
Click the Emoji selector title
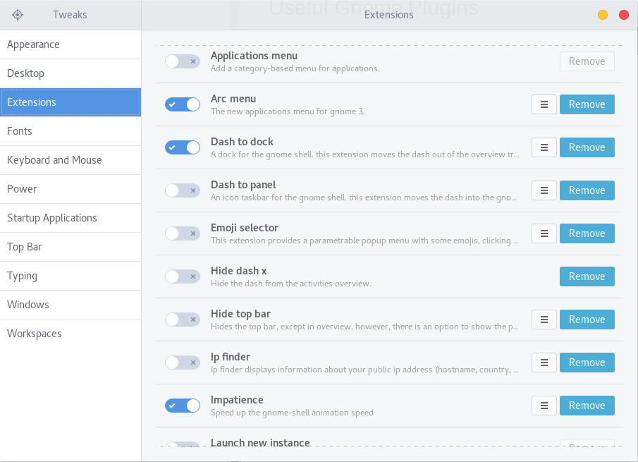(245, 228)
